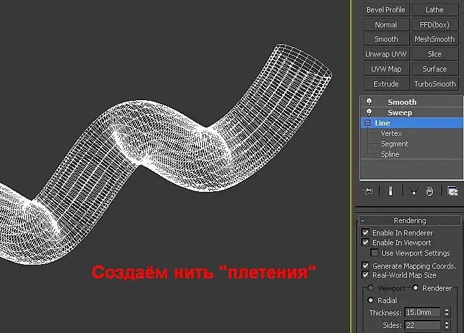Viewport: 464px width, 333px height.
Task: Click the Unwrap UVW button
Action: [386, 54]
